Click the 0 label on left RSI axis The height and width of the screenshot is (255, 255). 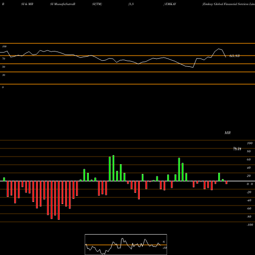tap(3, 87)
